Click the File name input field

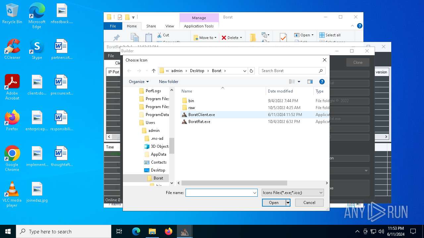[221, 193]
